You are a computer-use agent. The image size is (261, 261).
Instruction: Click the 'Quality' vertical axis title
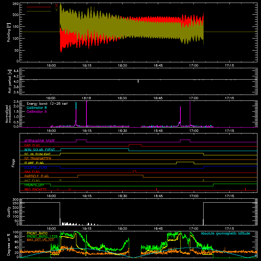9,212
